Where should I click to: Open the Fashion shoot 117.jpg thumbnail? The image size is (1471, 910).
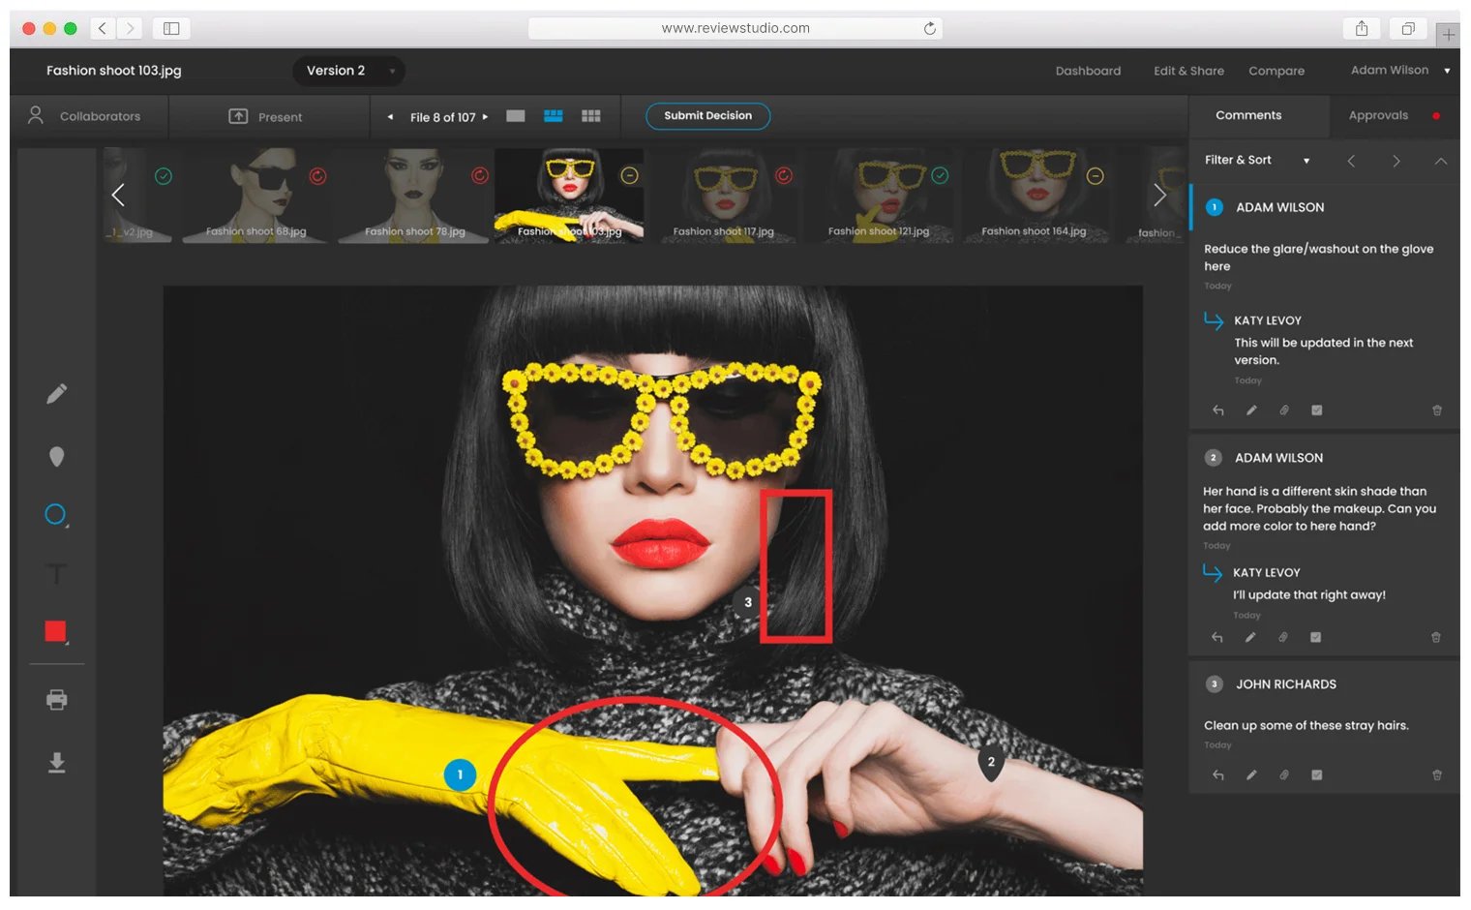pyautogui.click(x=724, y=197)
